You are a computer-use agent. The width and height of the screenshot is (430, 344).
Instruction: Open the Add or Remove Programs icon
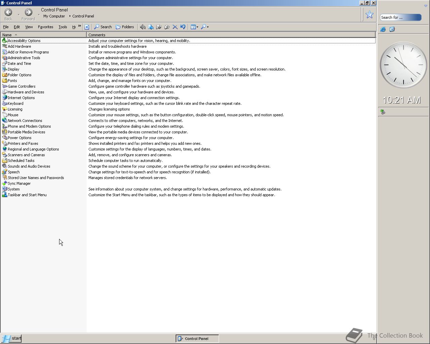(x=4, y=52)
